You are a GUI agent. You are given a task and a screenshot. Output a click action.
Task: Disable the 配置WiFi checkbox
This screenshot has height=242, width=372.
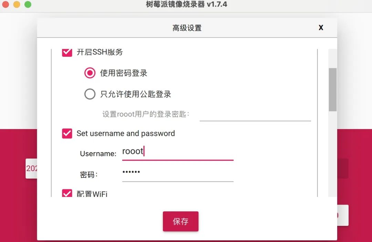(67, 193)
